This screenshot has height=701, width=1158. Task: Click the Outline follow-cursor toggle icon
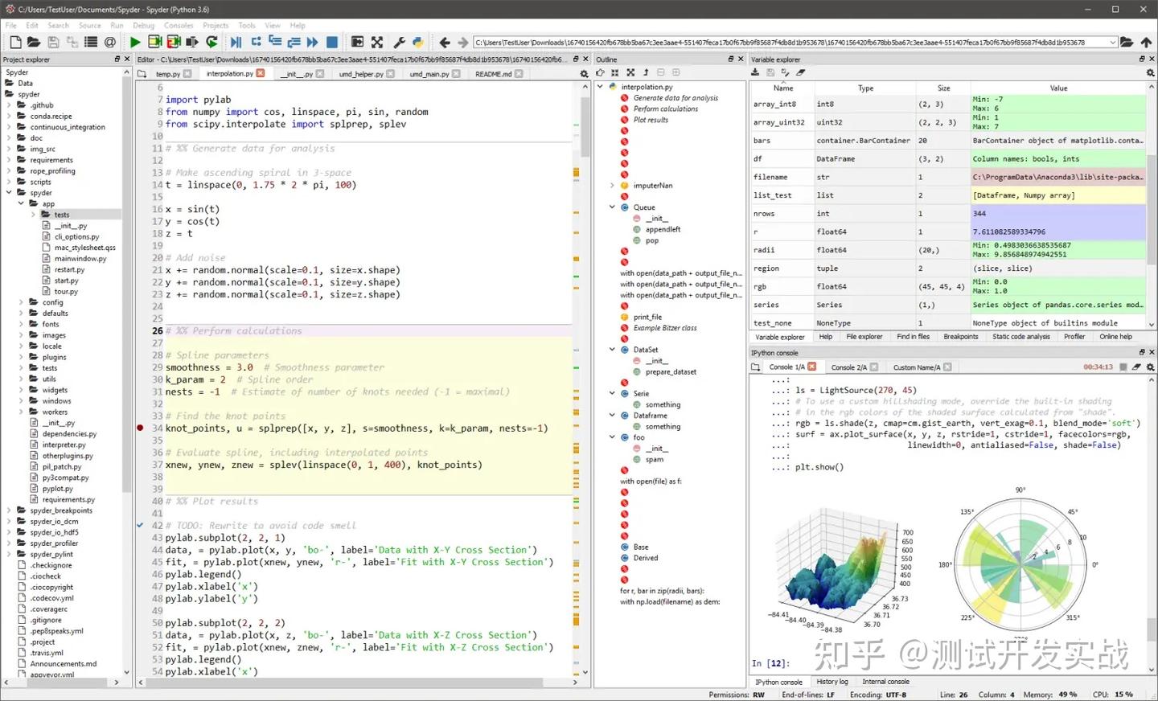point(600,72)
